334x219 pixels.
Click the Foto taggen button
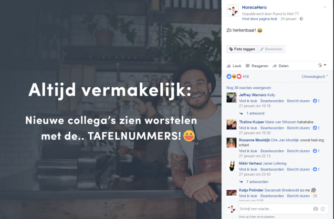(x=242, y=49)
